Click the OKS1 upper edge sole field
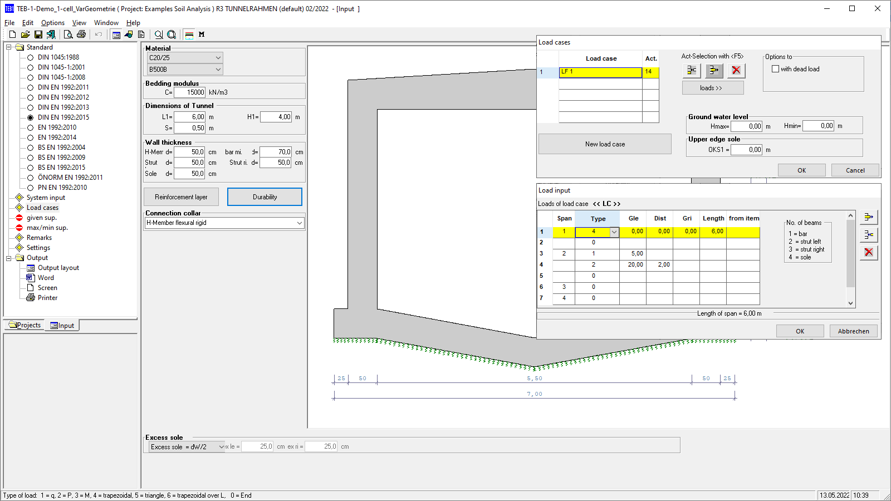This screenshot has width=891, height=501. coord(747,150)
